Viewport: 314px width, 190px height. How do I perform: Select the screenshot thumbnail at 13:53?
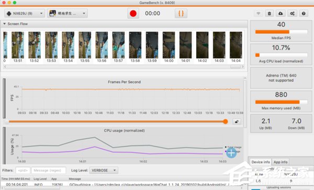[x=51, y=45]
